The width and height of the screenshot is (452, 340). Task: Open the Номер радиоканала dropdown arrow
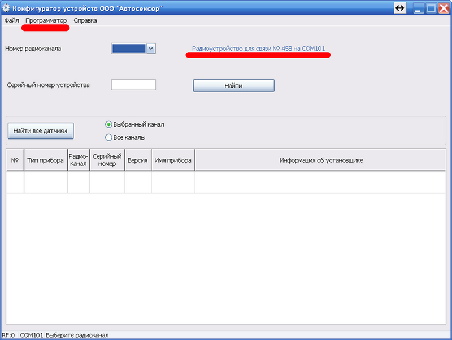[x=151, y=49]
